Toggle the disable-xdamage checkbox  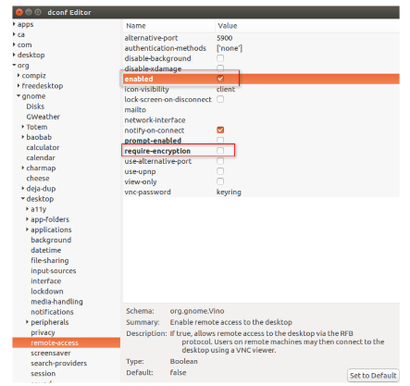click(220, 68)
